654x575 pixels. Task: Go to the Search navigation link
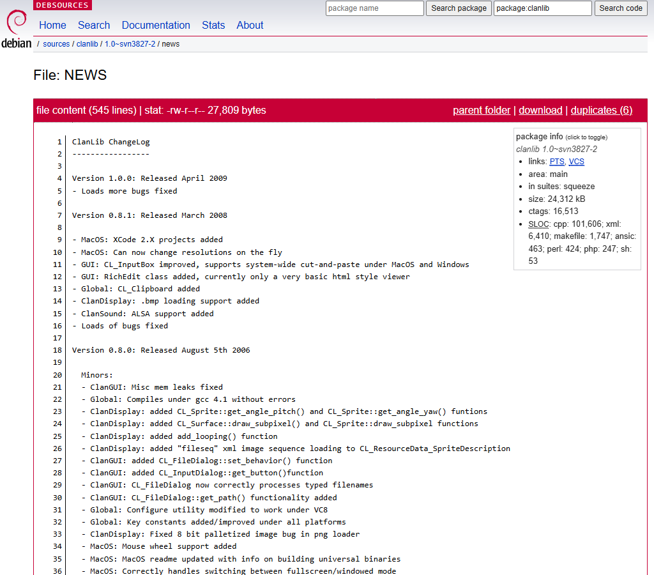click(94, 26)
